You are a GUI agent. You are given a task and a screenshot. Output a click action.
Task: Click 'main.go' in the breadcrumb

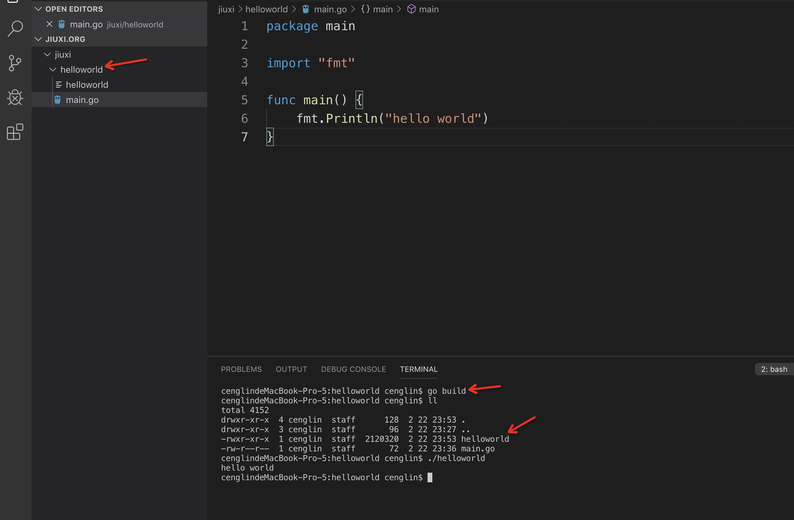pos(330,9)
